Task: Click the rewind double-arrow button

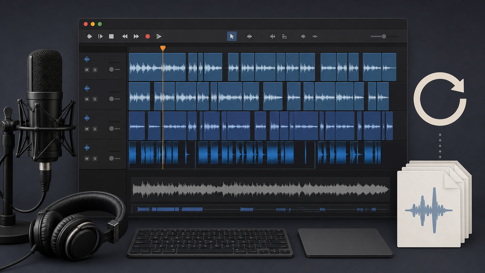Action: 125,36
